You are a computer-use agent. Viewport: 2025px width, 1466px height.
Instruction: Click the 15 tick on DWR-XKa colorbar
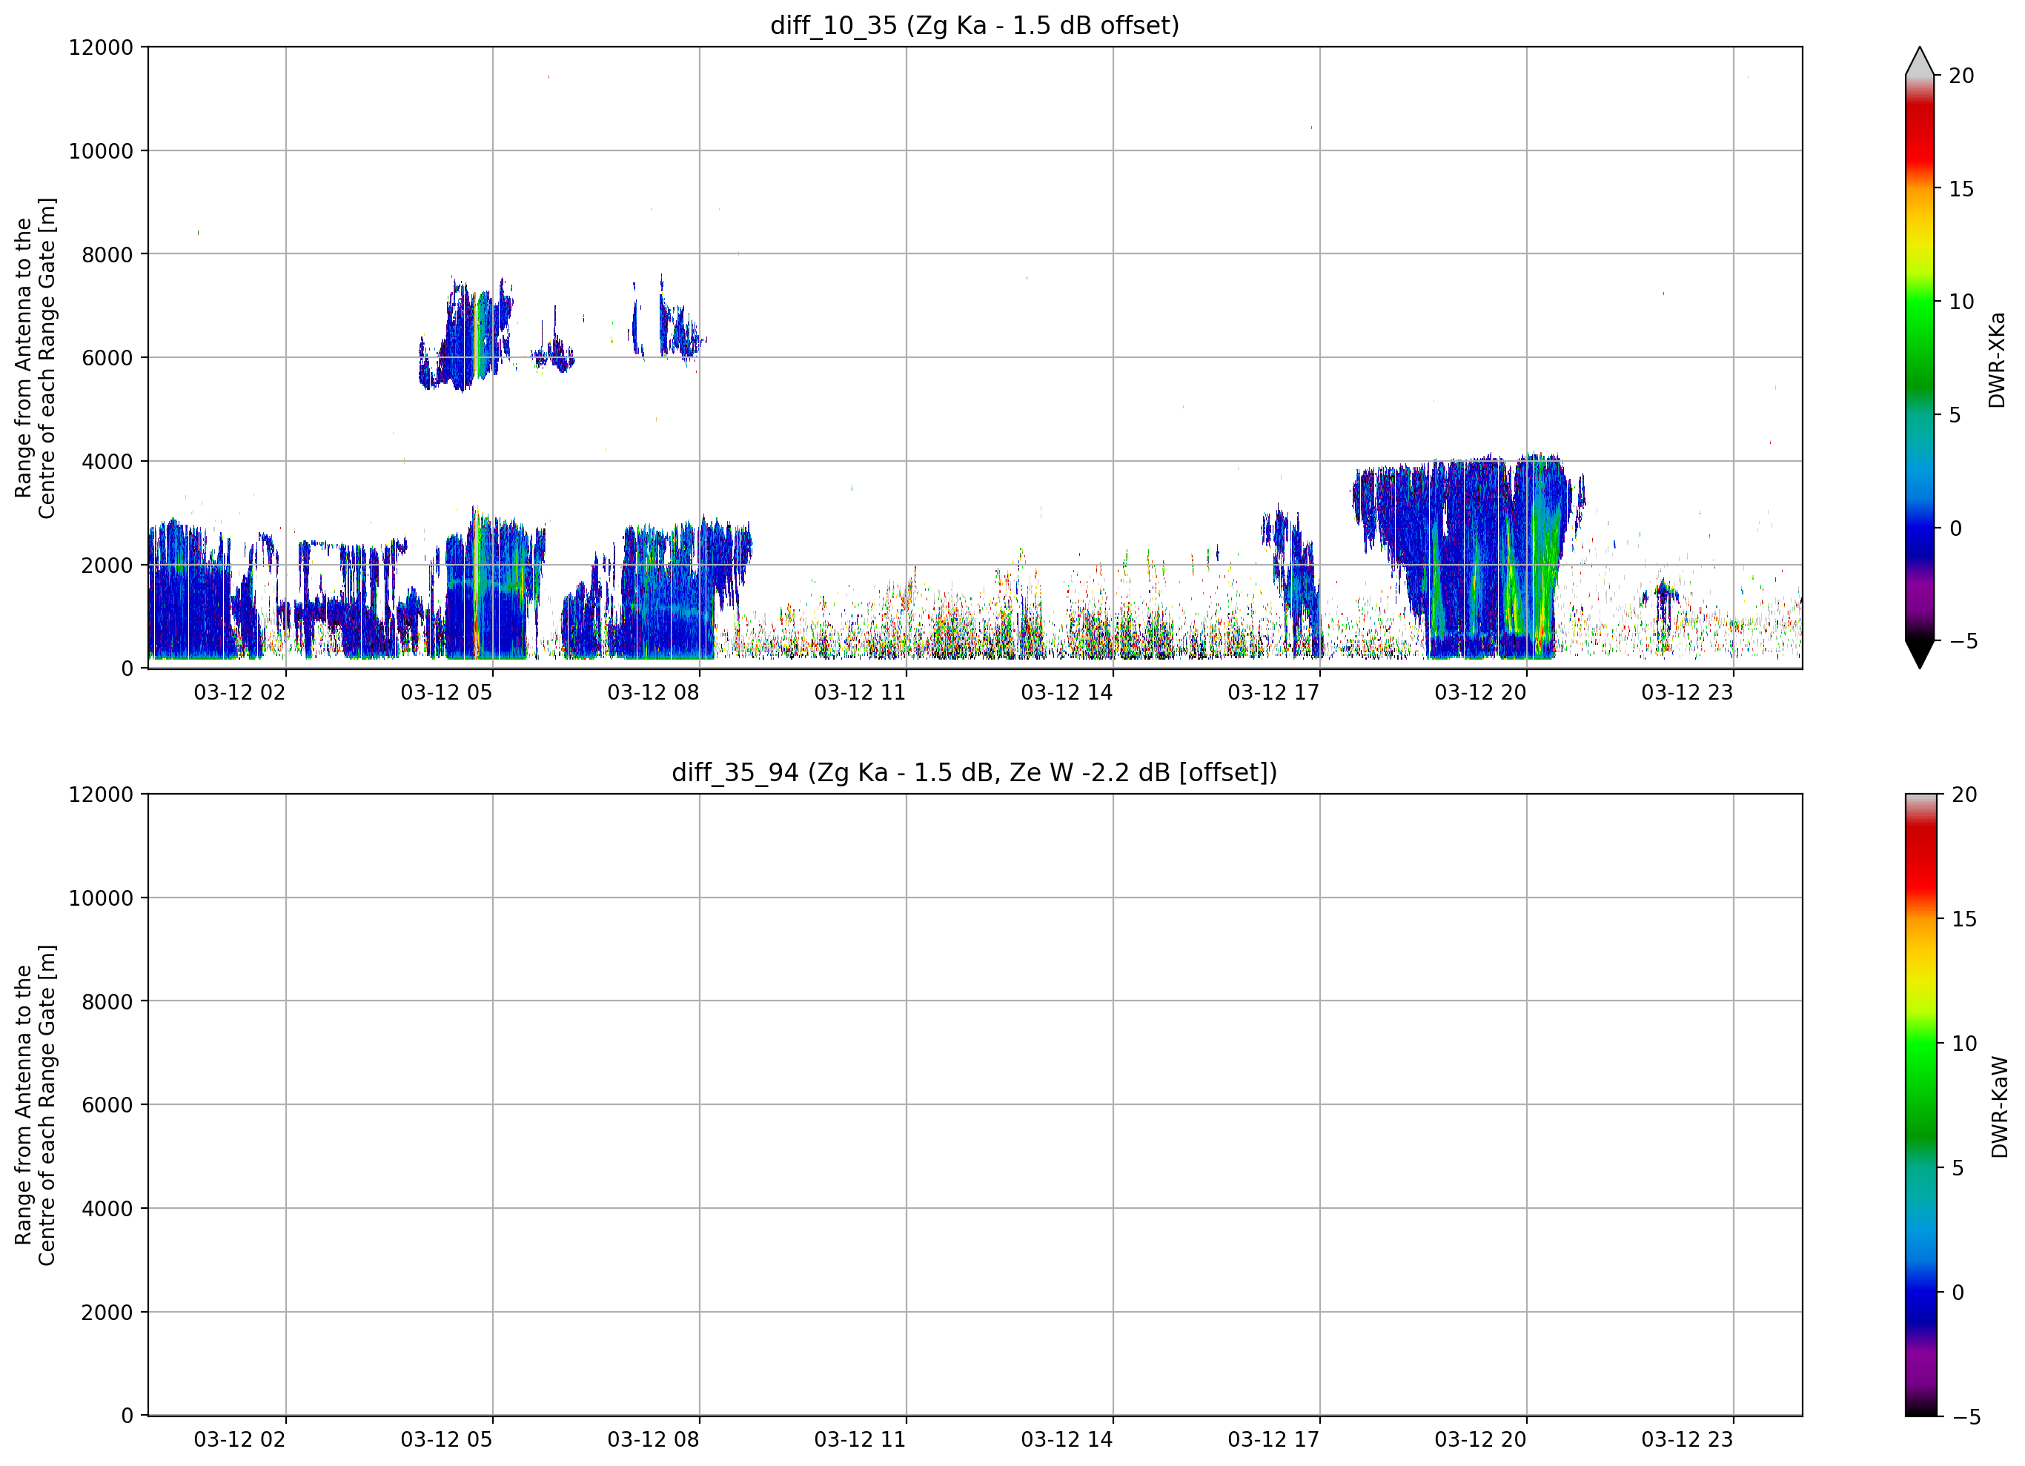[x=1961, y=188]
